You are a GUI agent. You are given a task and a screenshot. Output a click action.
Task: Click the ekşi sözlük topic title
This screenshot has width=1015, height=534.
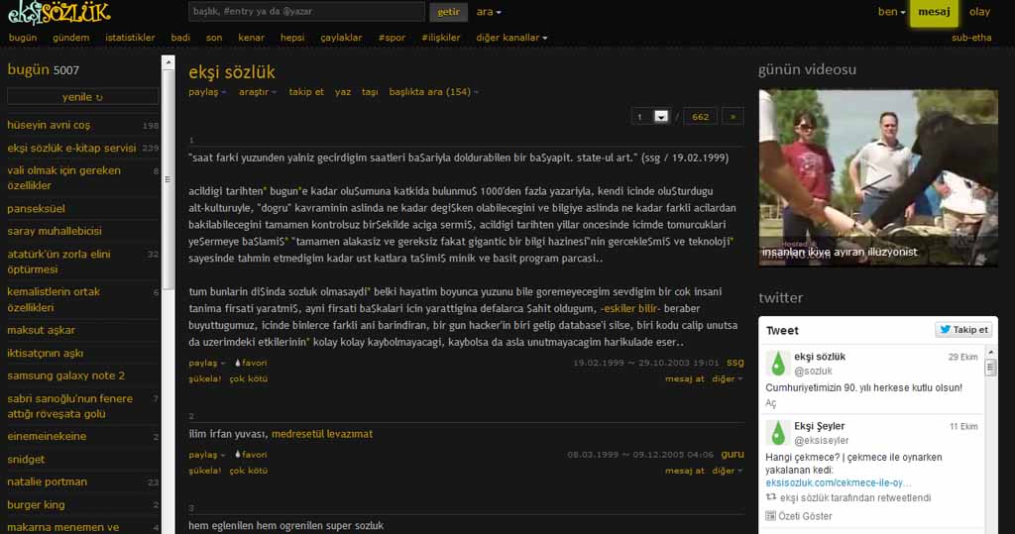pos(232,72)
